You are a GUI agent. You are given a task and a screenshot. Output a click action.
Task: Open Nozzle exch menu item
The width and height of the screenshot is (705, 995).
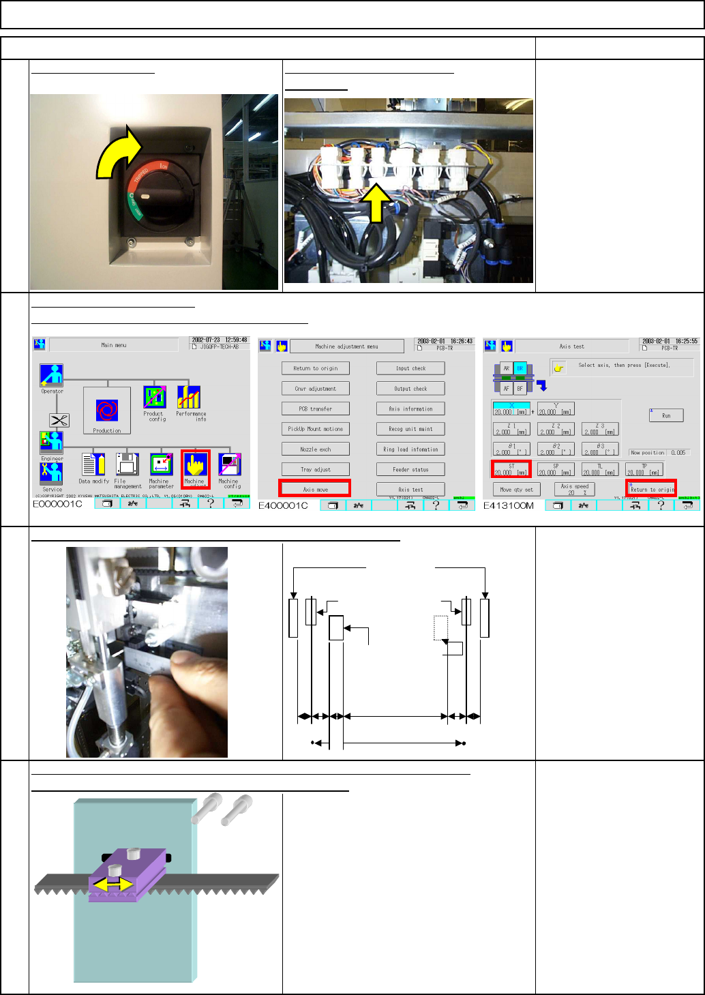[316, 449]
